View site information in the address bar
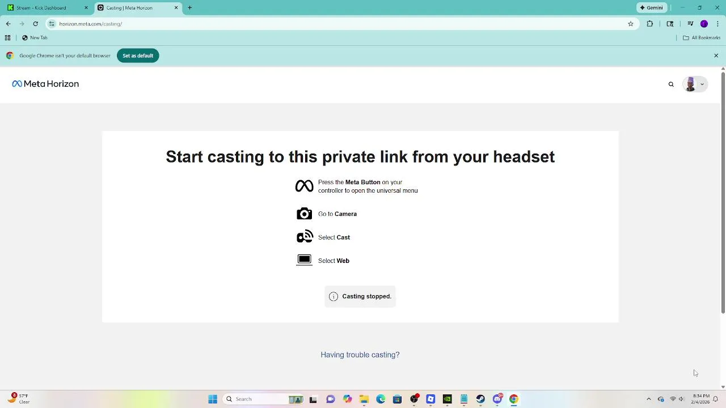Screen dimensions: 726x408 pos(52,24)
